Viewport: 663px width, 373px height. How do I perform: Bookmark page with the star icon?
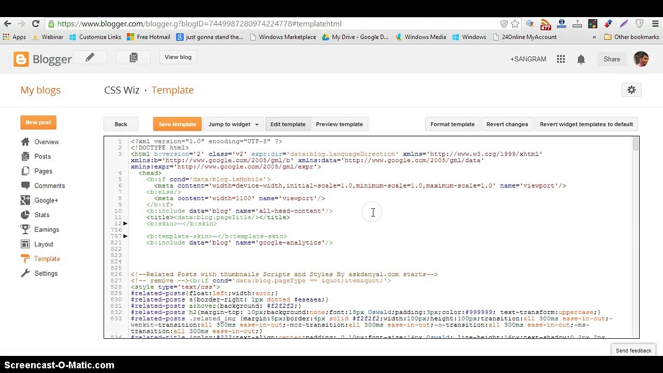point(515,24)
